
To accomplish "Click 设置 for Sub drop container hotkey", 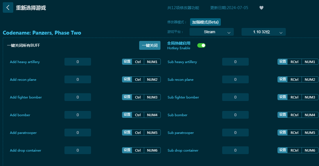I will coord(282,150).
